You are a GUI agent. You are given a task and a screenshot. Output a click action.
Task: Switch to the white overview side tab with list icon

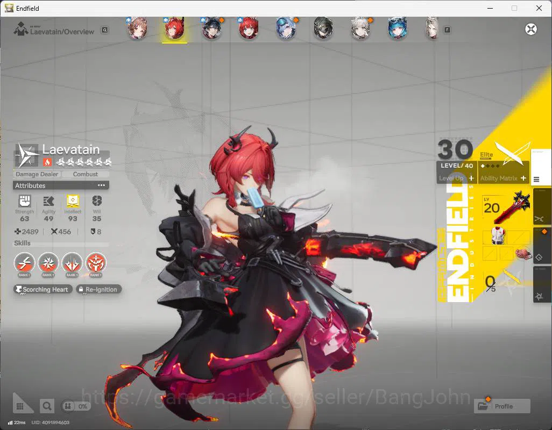pyautogui.click(x=540, y=167)
